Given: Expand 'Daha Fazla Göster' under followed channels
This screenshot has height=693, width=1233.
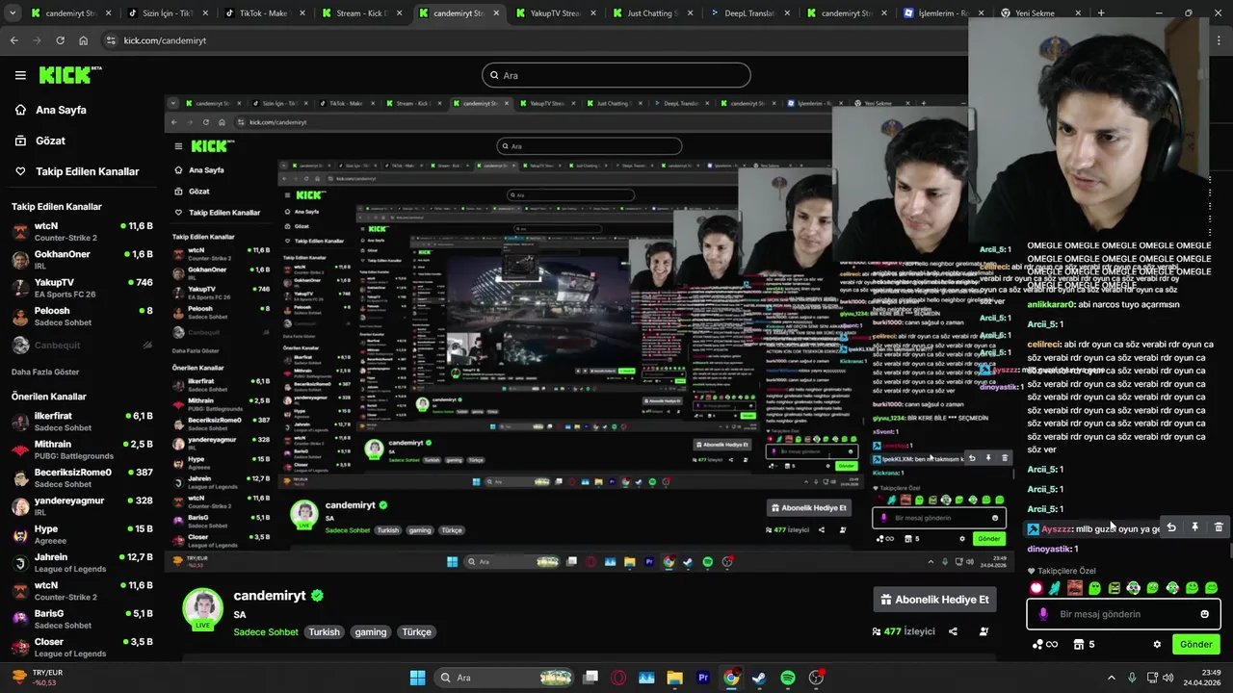Looking at the screenshot, I should pyautogui.click(x=45, y=372).
